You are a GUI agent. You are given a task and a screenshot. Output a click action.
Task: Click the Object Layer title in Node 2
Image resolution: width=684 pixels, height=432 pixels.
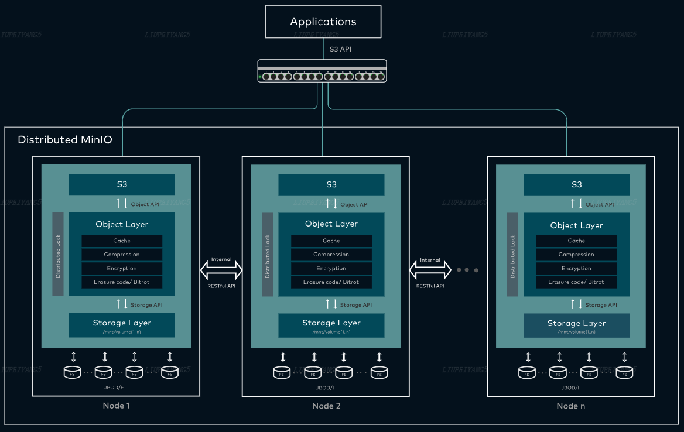click(x=331, y=224)
